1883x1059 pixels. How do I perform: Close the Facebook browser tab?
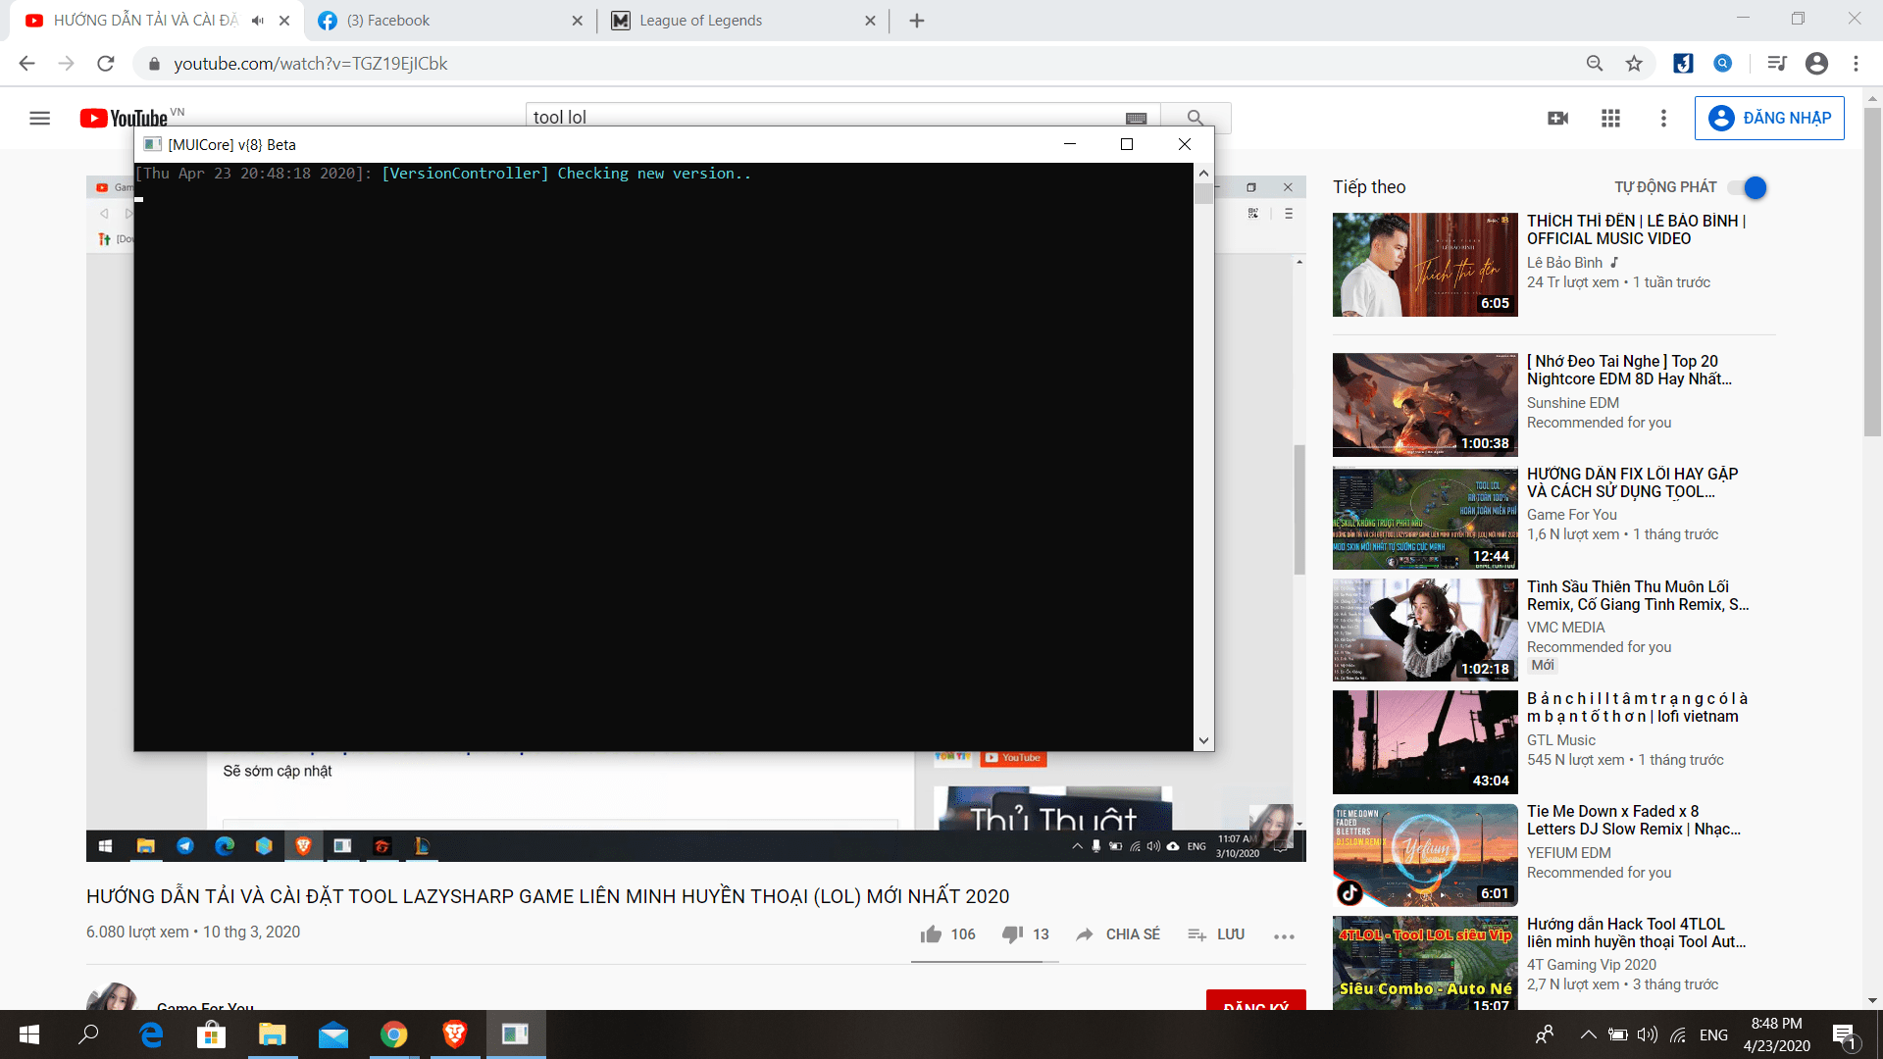(x=577, y=21)
